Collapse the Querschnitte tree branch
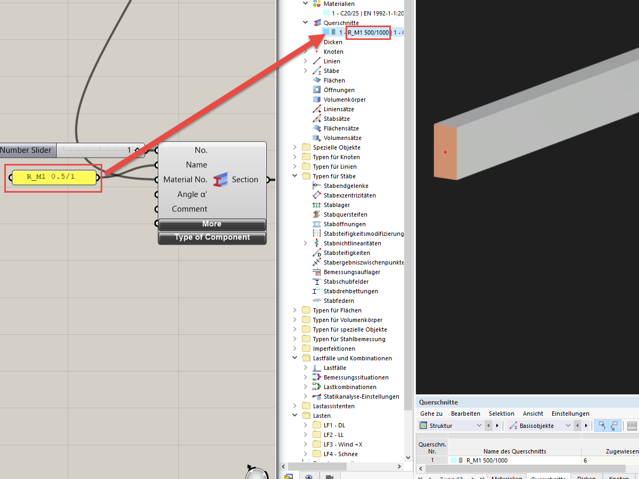This screenshot has width=639, height=479. [305, 22]
